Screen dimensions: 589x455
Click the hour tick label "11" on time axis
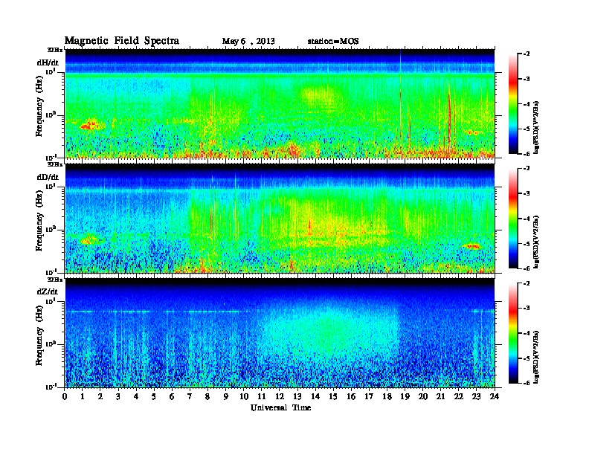coord(262,396)
